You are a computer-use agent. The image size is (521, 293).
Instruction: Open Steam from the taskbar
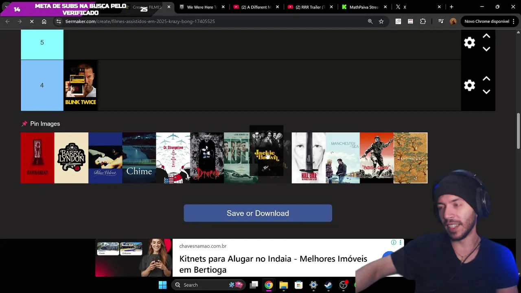[x=328, y=285]
